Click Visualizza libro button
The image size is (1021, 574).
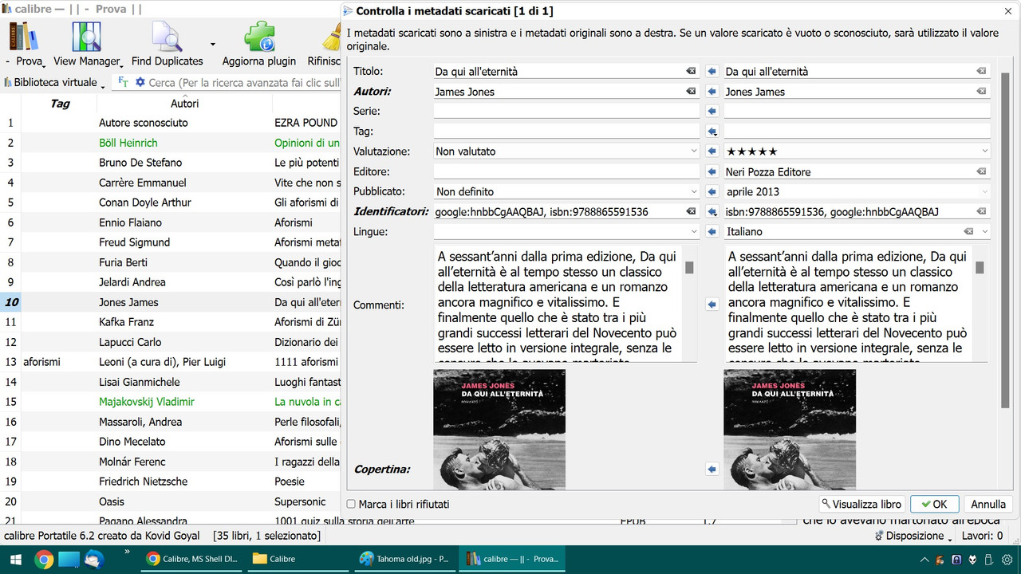click(861, 504)
